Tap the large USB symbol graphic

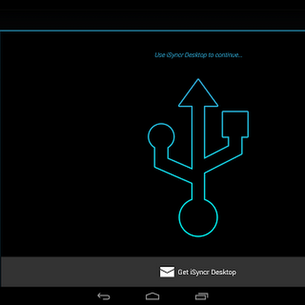[x=198, y=158]
